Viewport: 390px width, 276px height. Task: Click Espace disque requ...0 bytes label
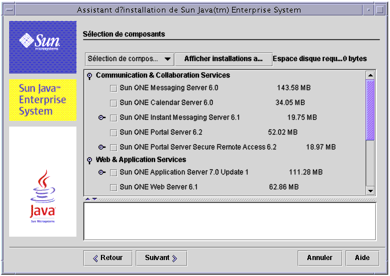[320, 59]
